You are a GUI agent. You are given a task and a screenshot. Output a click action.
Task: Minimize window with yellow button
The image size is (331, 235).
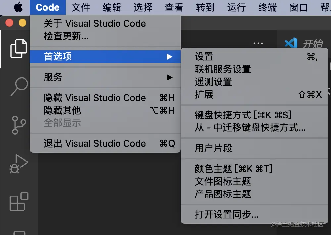23,23
